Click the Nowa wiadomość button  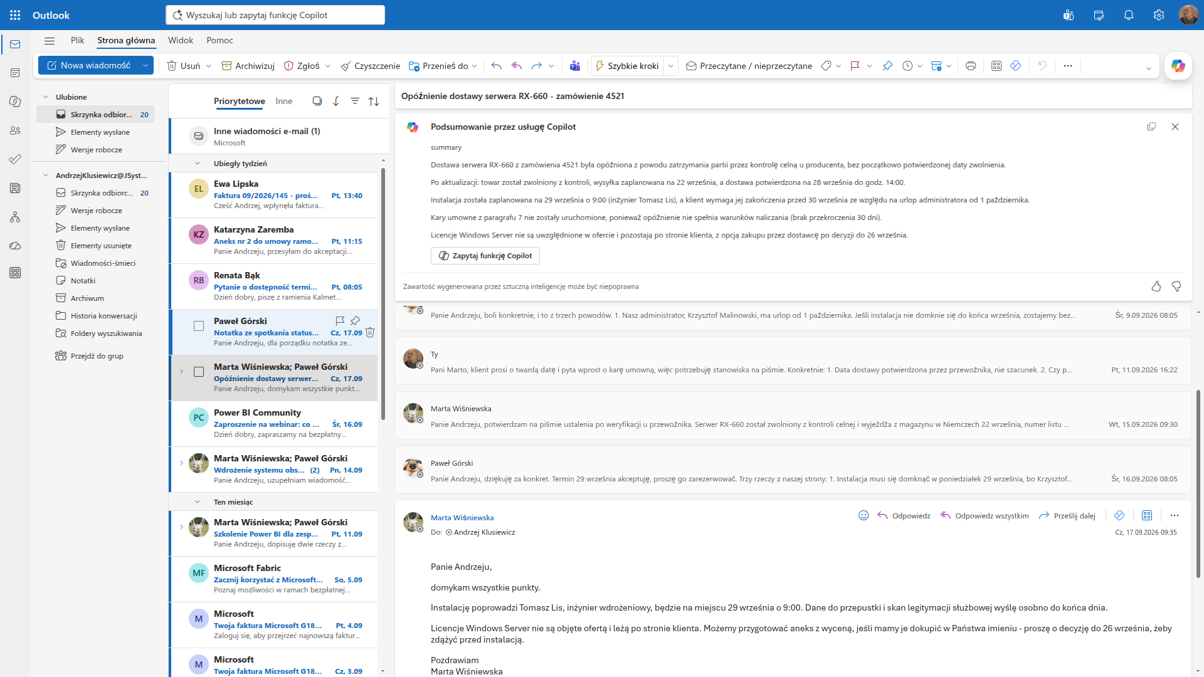[89, 65]
